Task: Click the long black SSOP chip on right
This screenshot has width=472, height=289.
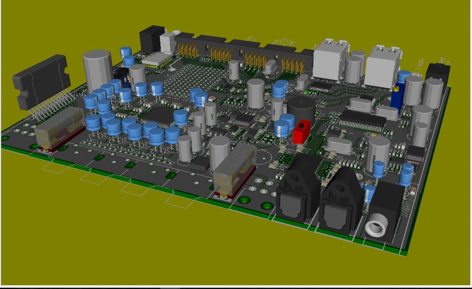Action: (x=362, y=121)
